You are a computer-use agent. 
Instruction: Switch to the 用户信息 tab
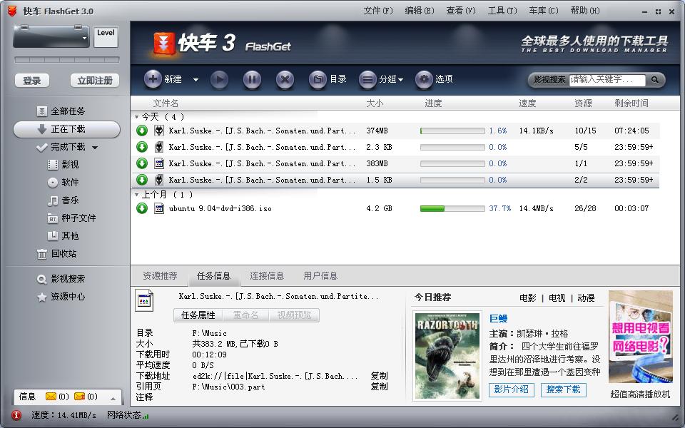(x=320, y=276)
